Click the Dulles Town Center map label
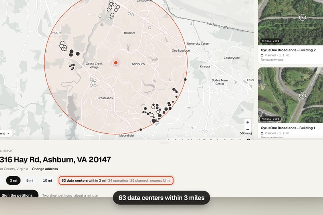The image size is (323, 215). tap(220, 82)
